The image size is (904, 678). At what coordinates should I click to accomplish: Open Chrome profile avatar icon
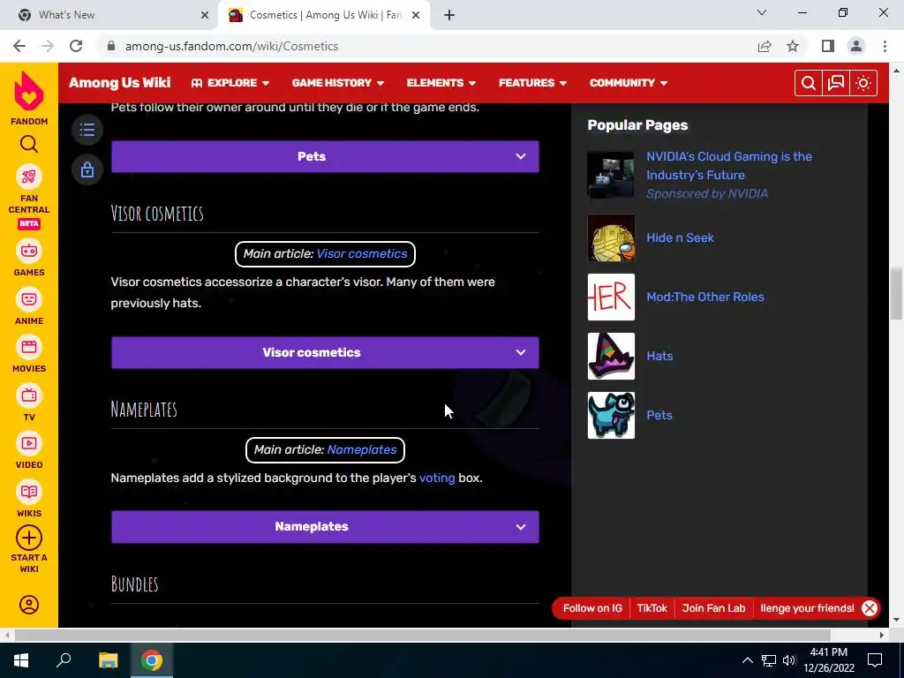856,46
